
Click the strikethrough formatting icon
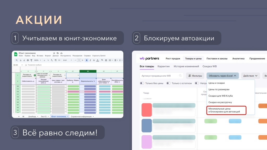coord(94,60)
